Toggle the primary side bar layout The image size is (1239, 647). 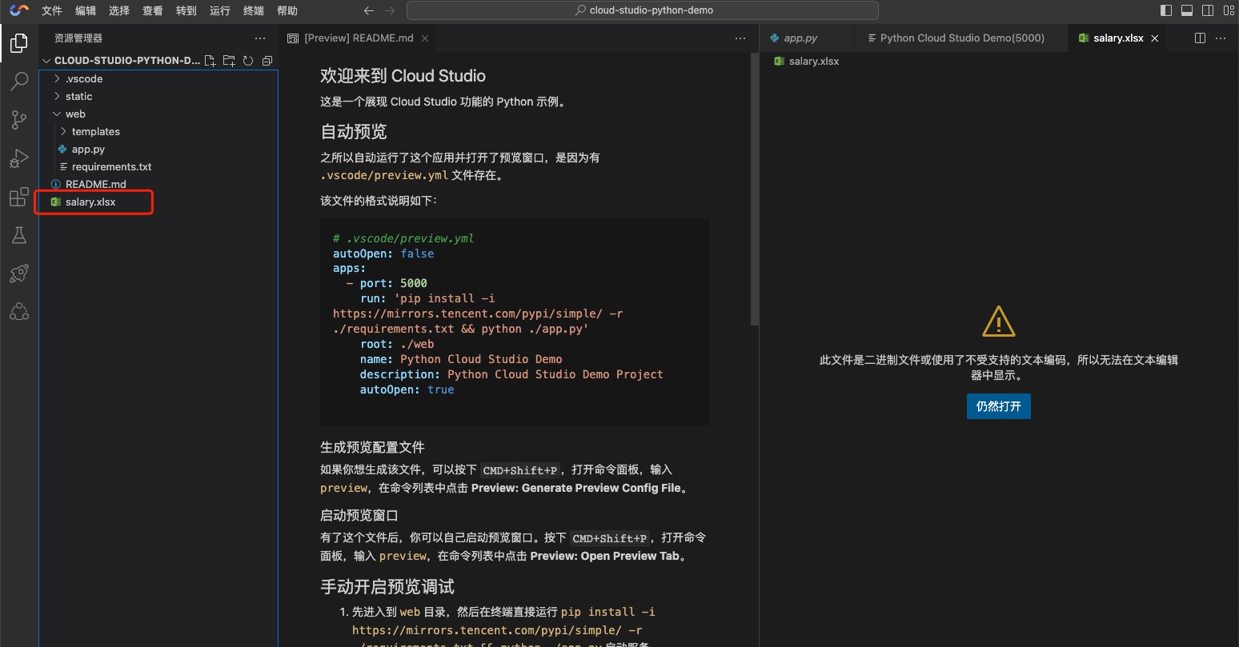pyautogui.click(x=1166, y=10)
